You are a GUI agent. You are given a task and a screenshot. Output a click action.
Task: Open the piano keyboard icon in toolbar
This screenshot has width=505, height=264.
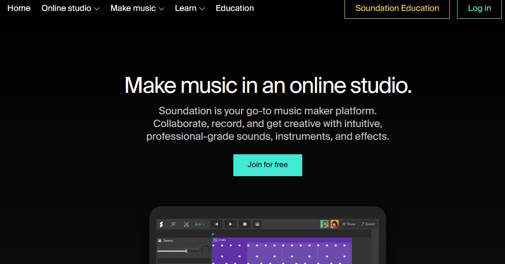click(x=258, y=224)
